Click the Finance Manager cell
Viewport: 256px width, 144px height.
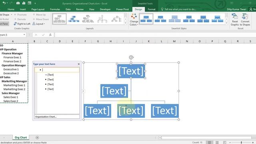12,53
